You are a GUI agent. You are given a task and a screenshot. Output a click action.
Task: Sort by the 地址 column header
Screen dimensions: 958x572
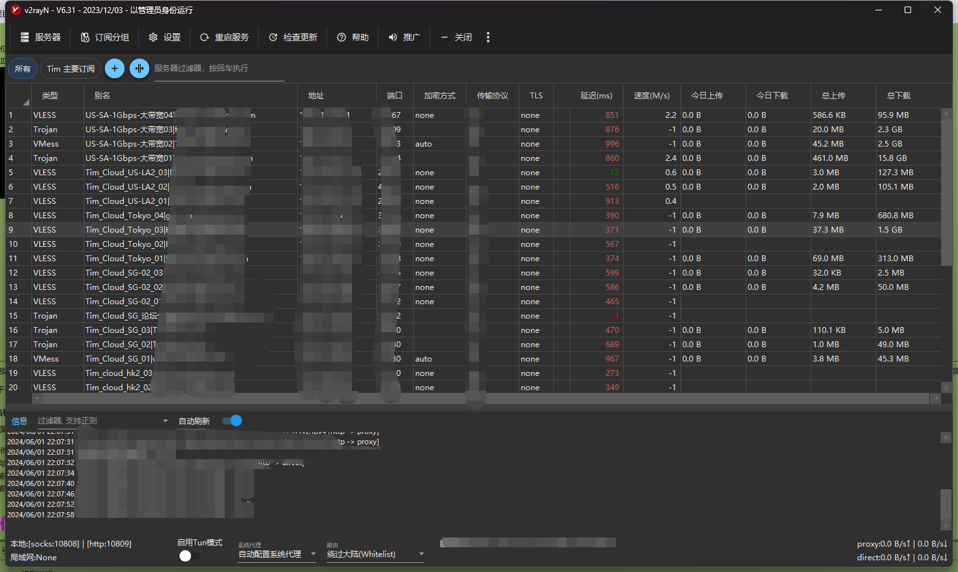coord(337,96)
